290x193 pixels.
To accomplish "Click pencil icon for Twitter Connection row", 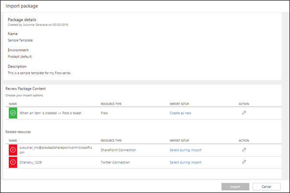I will [x=244, y=162].
